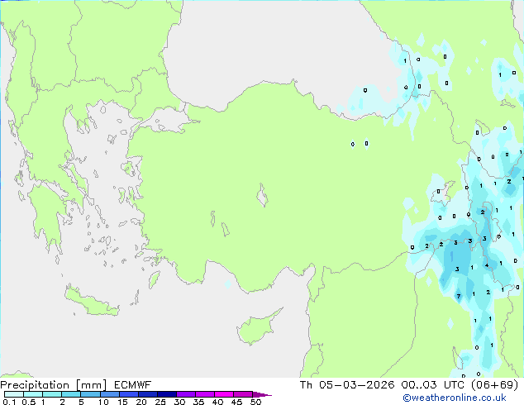Click the 30–35 mm purple swatch
524x405 pixels.
185,394
